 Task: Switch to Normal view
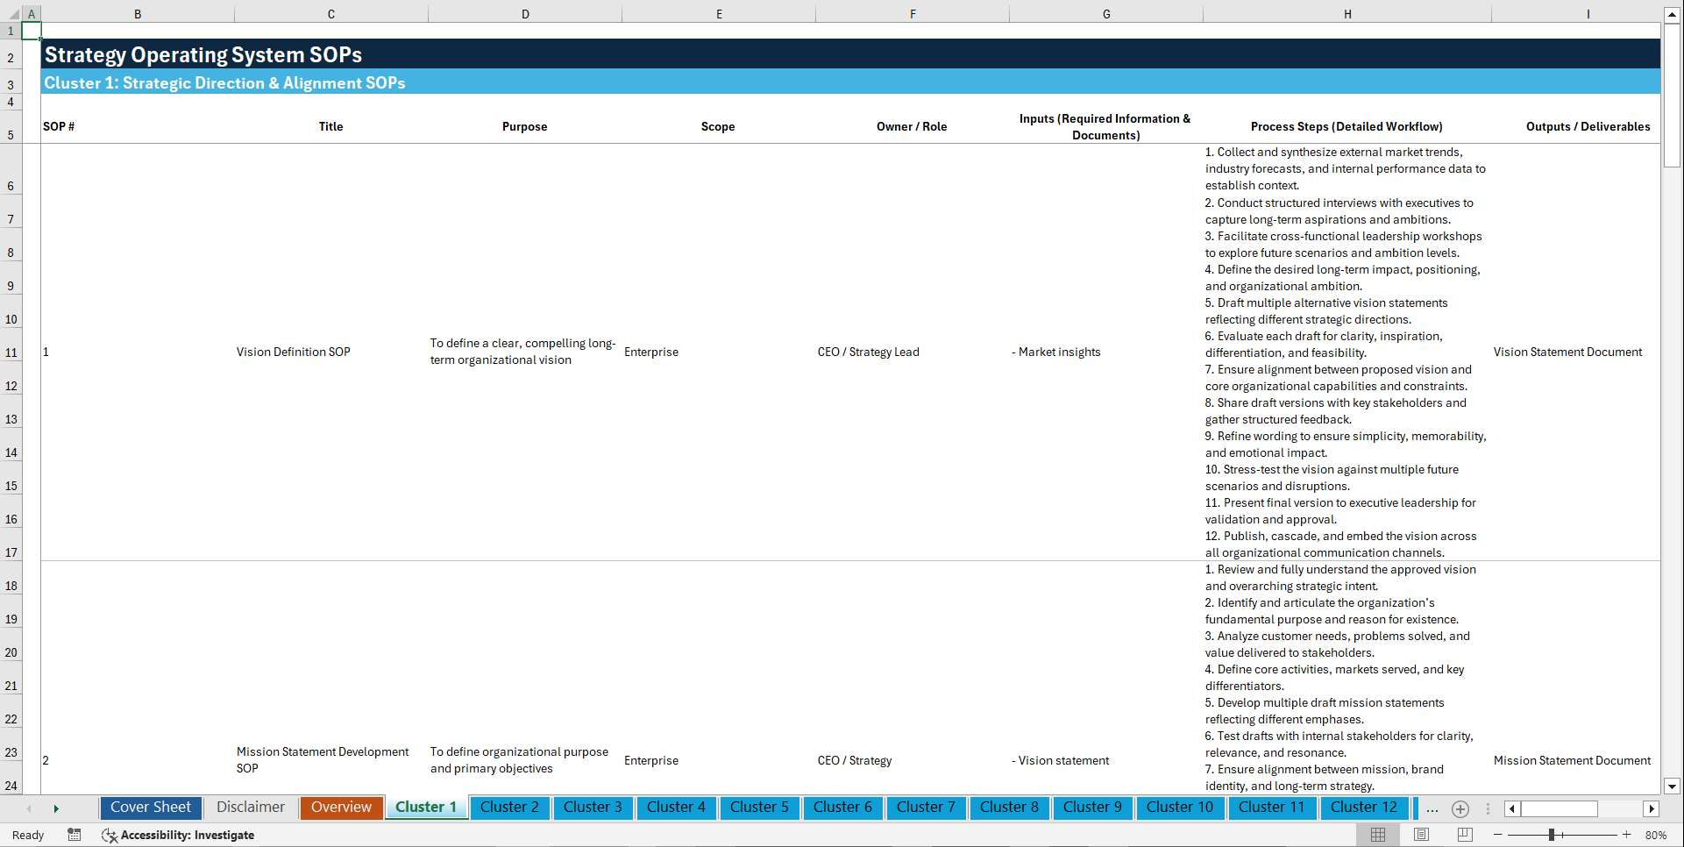[x=1378, y=835]
